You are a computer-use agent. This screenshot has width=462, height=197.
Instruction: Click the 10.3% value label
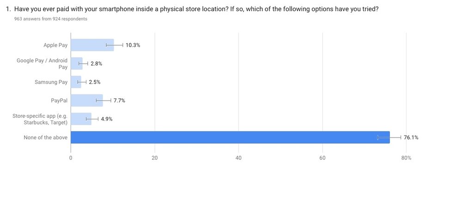coord(133,45)
